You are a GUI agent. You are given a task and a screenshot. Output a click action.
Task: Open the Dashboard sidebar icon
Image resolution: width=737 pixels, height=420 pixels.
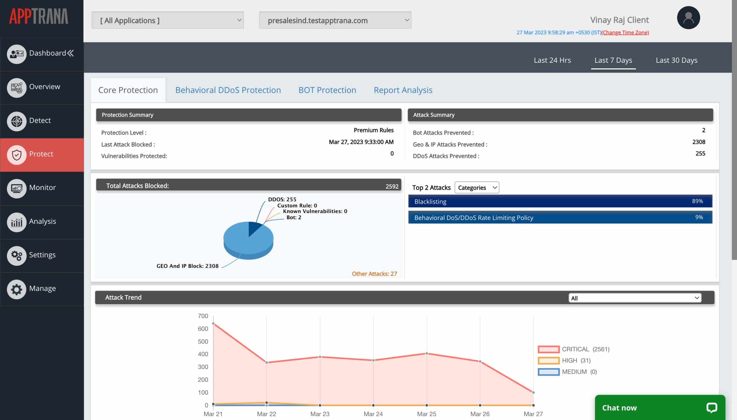(16, 54)
